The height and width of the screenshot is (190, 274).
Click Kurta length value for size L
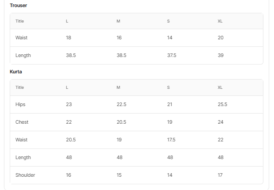point(69,157)
